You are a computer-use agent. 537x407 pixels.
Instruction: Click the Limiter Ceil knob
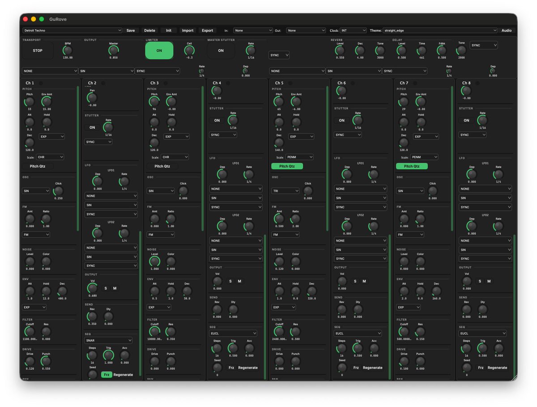coord(190,51)
